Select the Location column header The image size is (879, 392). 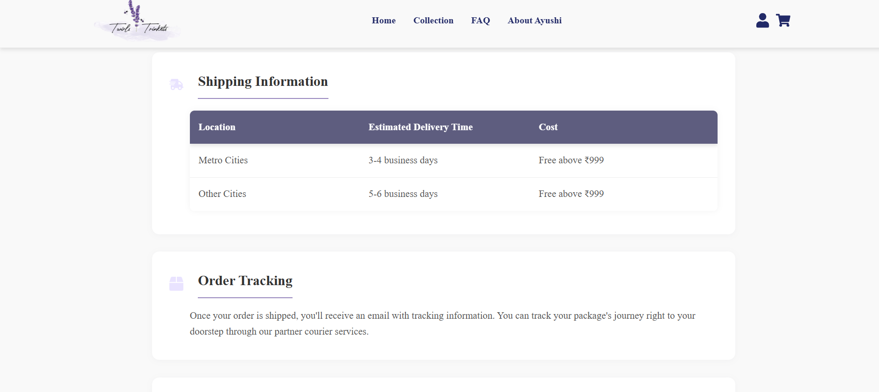point(217,127)
